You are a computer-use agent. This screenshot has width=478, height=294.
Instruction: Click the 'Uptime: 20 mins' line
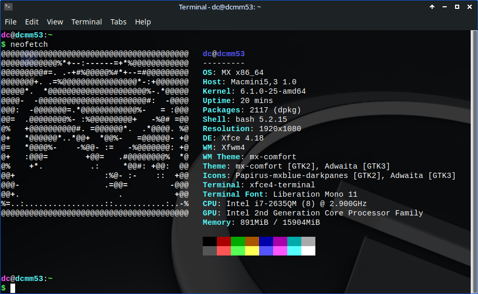pyautogui.click(x=238, y=101)
